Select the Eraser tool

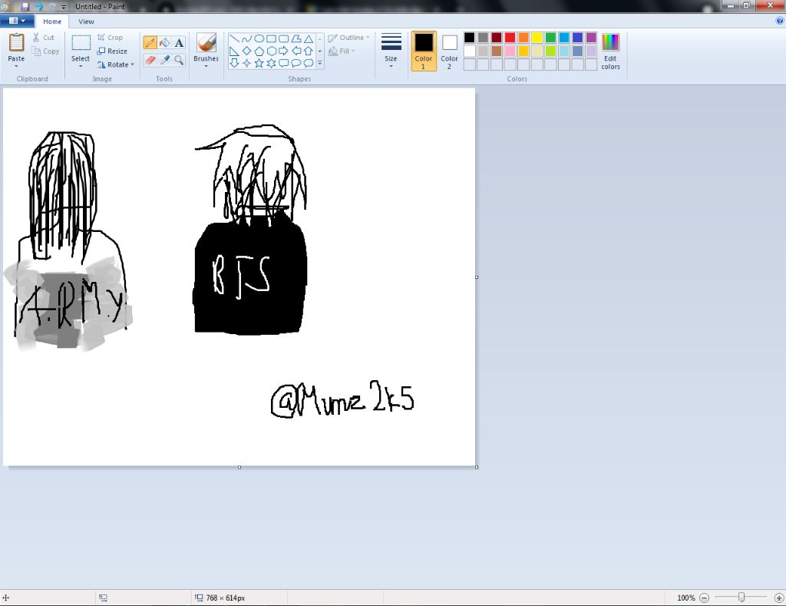pyautogui.click(x=150, y=60)
